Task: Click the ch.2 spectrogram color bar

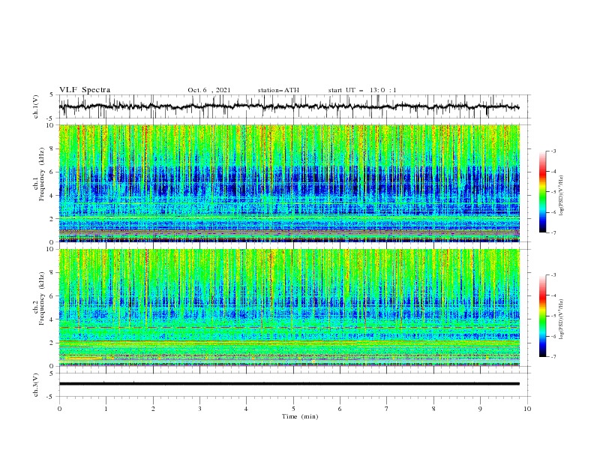Action: (x=542, y=316)
